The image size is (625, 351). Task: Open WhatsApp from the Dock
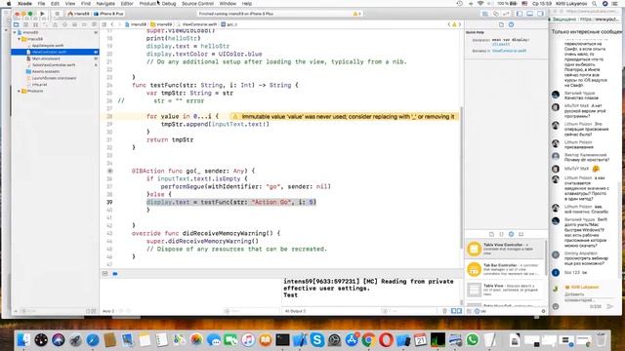pos(473,340)
